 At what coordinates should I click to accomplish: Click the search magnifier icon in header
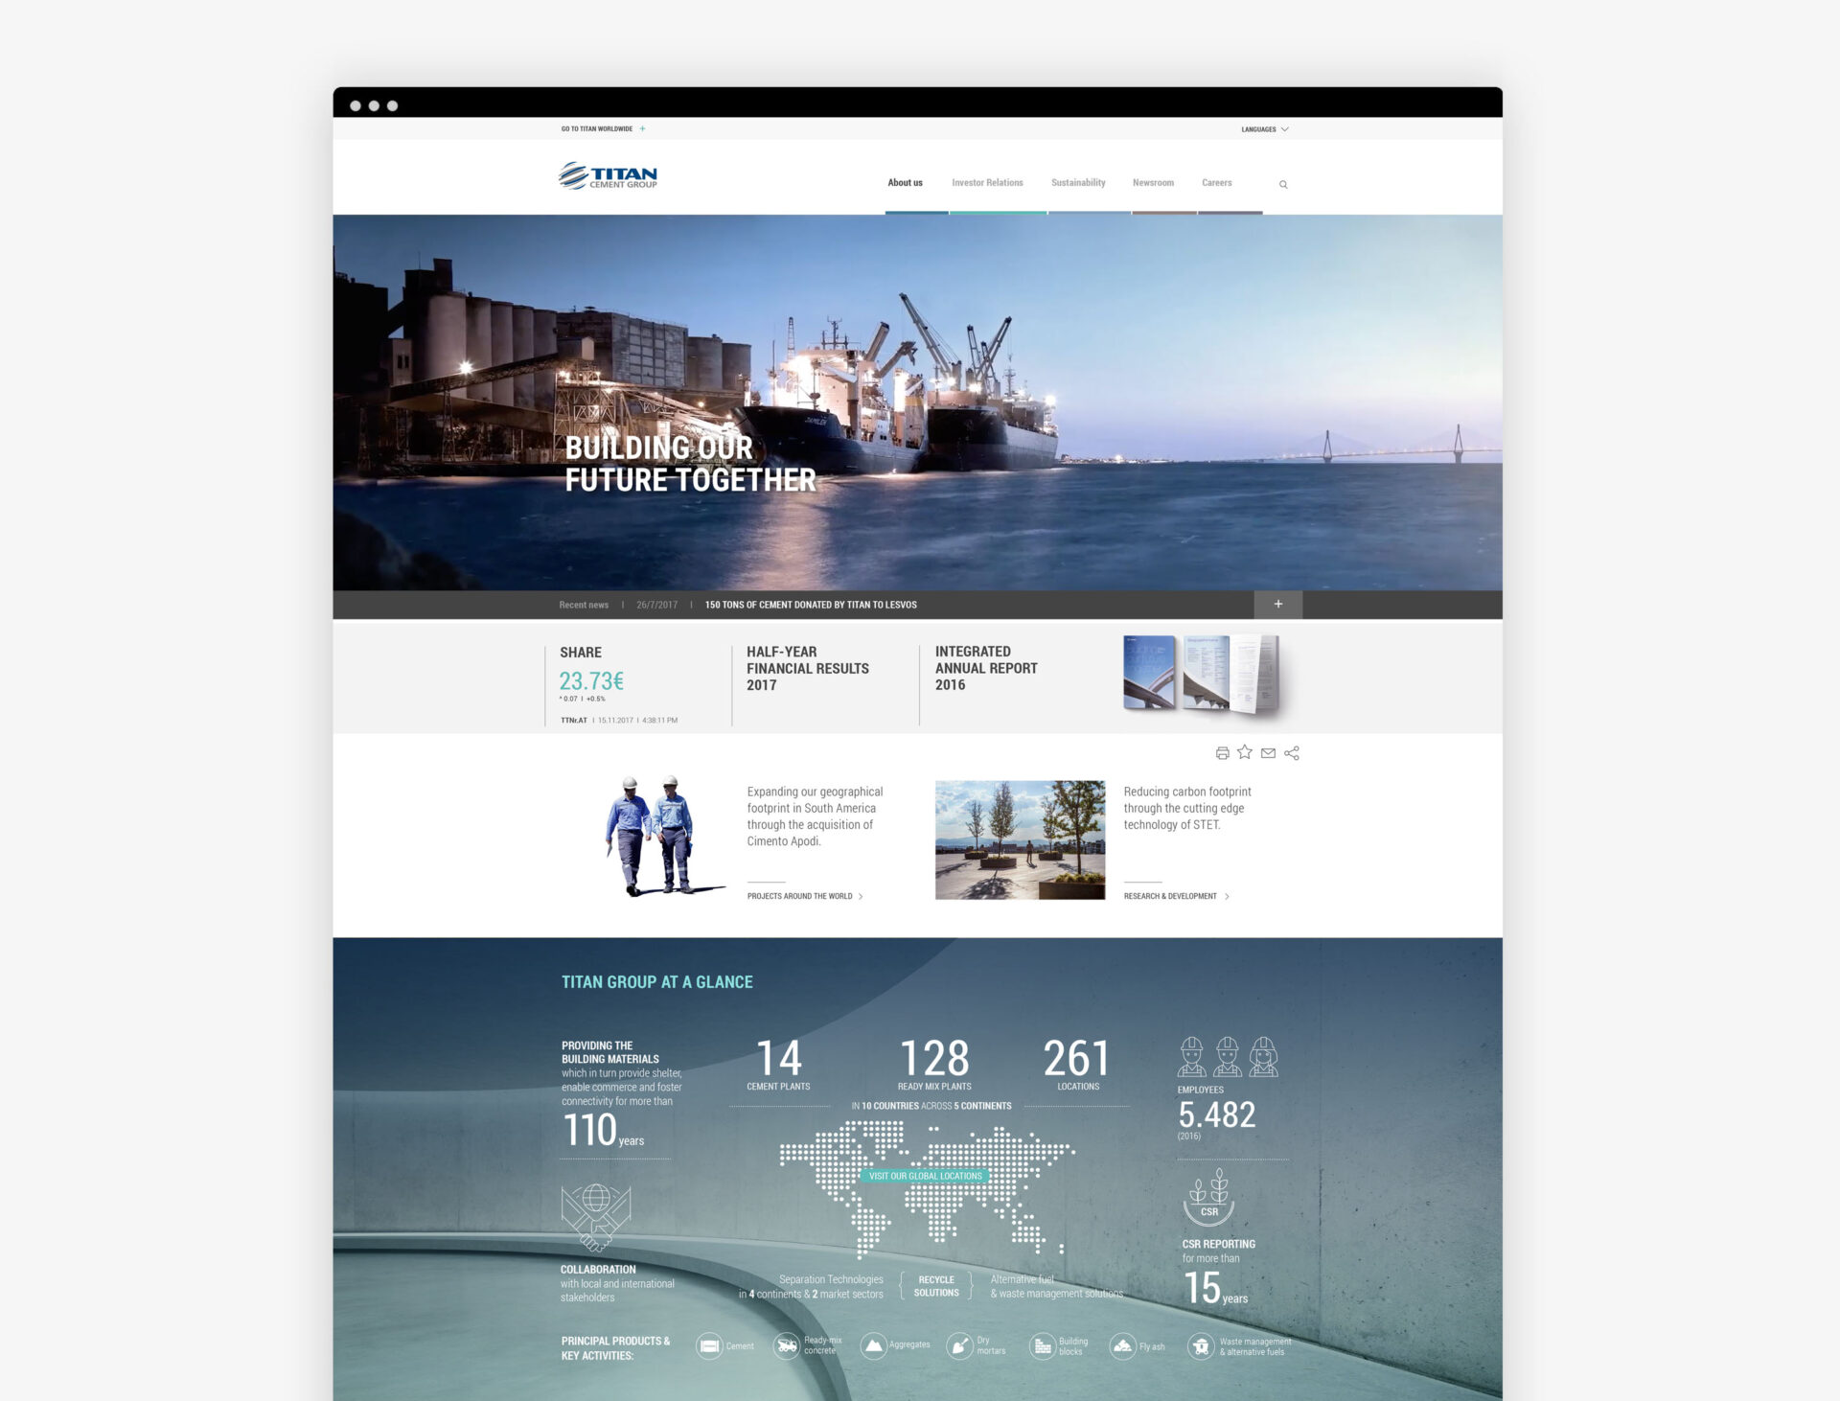point(1283,184)
